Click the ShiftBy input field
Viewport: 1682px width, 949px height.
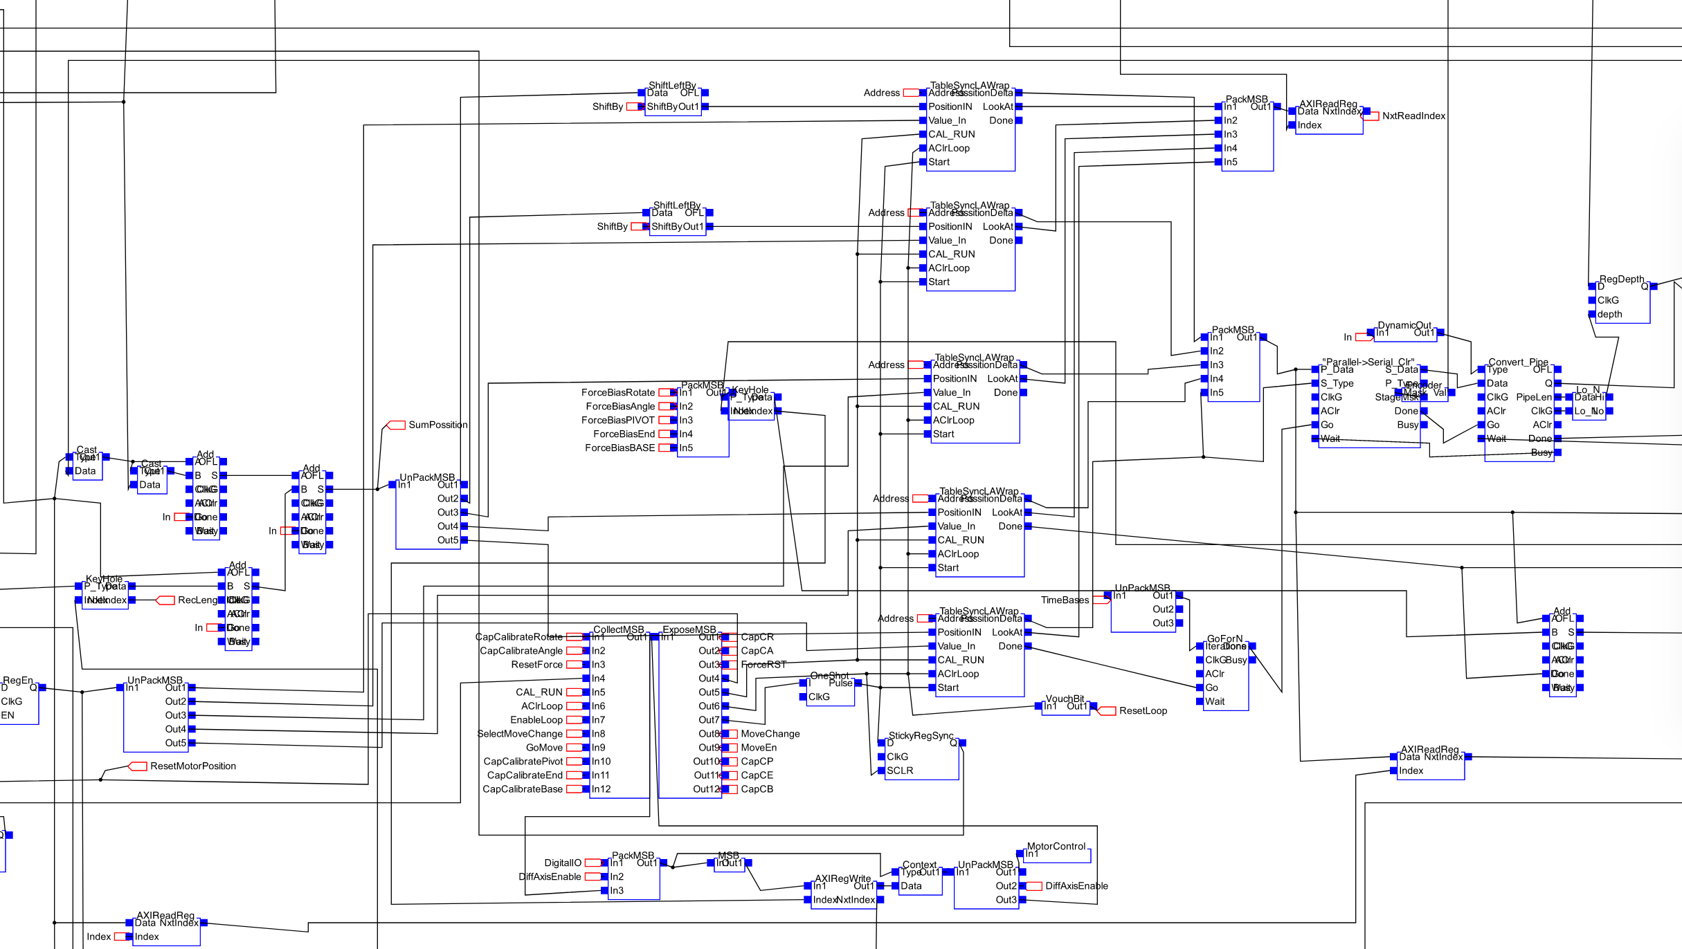tap(635, 105)
